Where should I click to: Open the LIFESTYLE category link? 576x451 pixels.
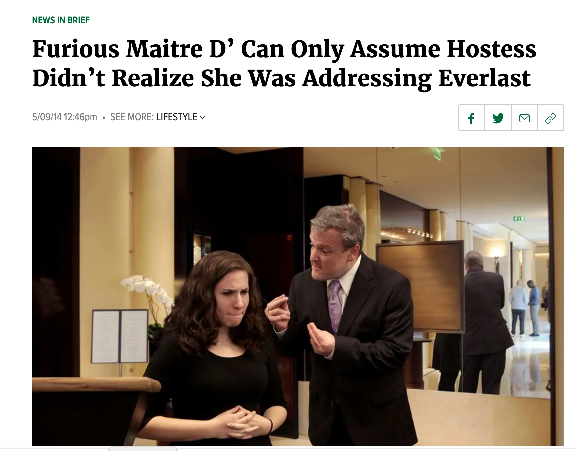pyautogui.click(x=177, y=117)
